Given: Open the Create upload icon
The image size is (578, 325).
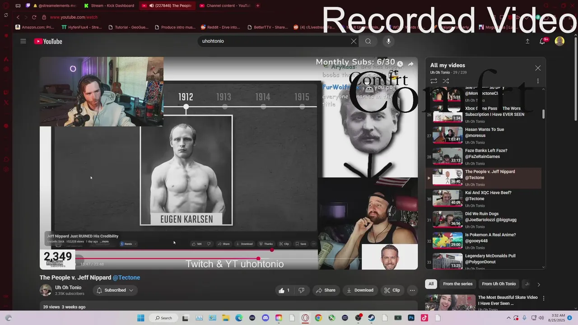Looking at the screenshot, I should pyautogui.click(x=527, y=41).
